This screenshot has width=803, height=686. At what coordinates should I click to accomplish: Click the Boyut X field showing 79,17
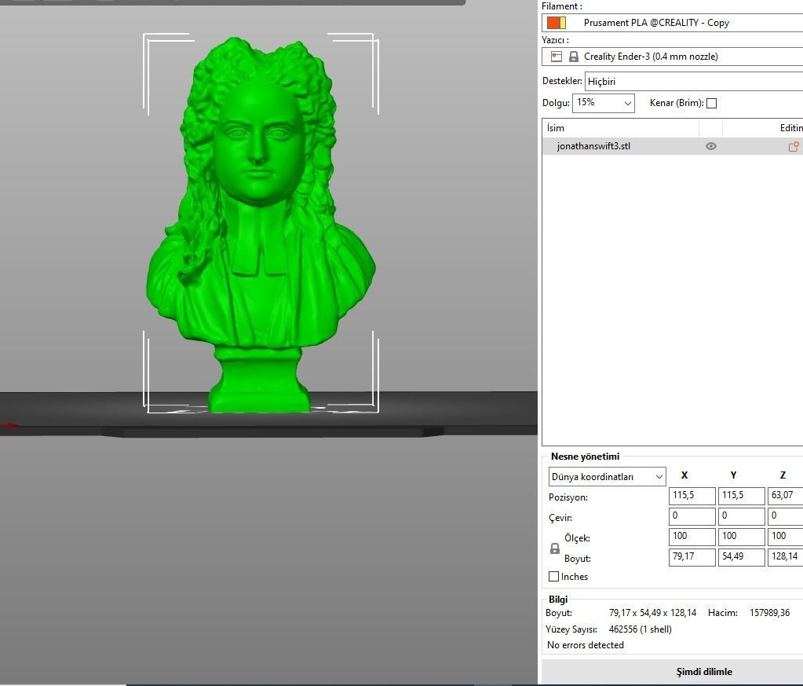click(x=692, y=557)
